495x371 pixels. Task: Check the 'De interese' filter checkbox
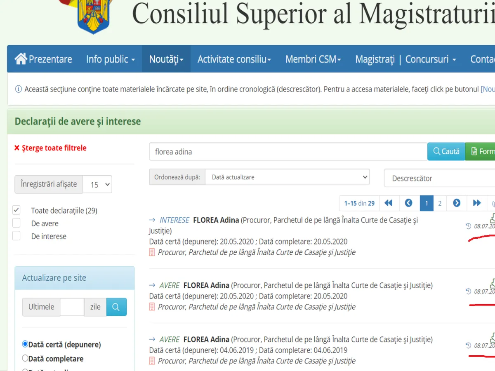point(16,236)
